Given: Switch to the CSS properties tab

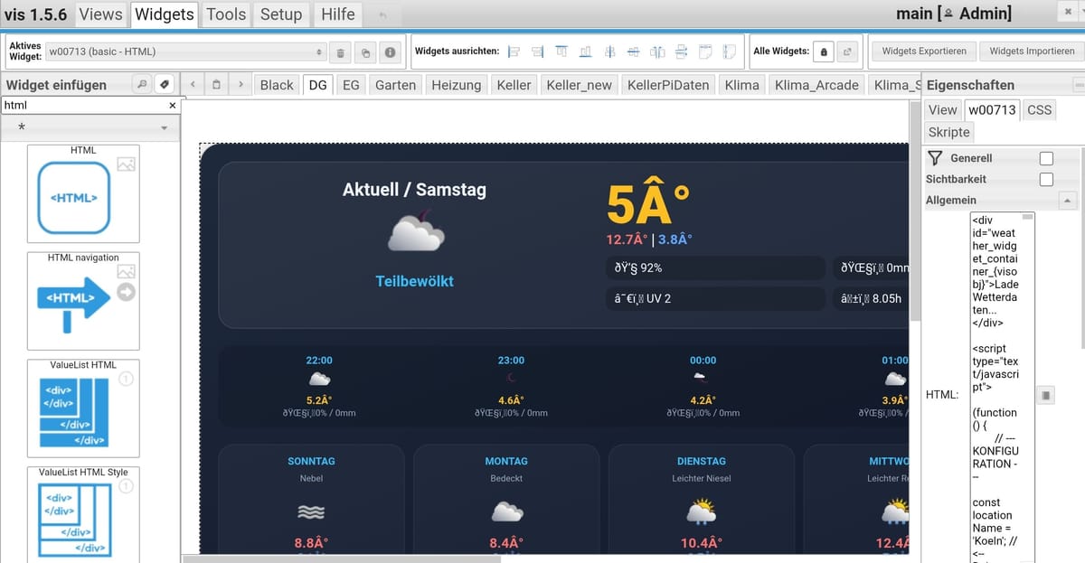Looking at the screenshot, I should coord(1040,109).
